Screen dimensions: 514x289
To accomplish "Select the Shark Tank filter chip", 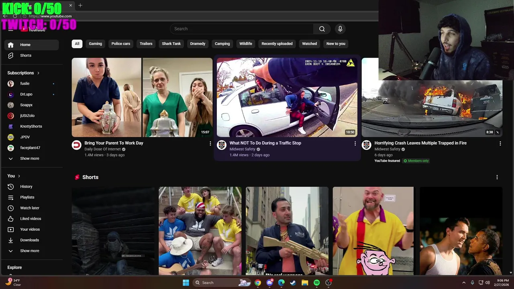I will (171, 44).
